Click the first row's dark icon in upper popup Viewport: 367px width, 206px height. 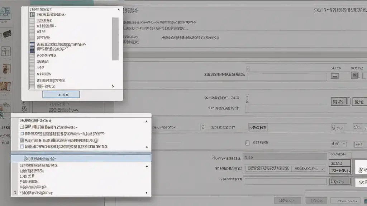32,15
